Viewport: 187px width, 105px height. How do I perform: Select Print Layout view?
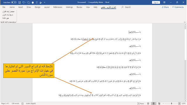point(154,104)
